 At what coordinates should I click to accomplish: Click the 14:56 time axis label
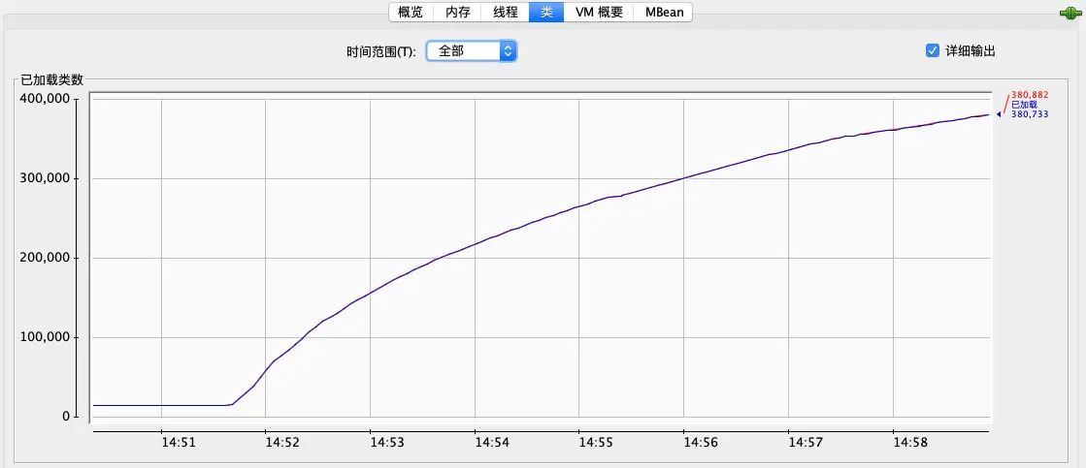point(700,441)
